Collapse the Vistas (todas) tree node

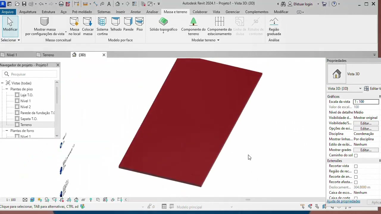[2, 83]
